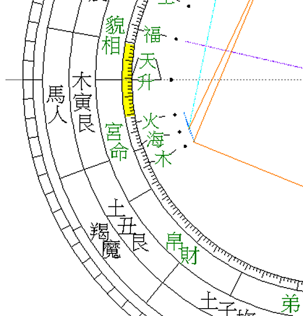This screenshot has width=303, height=316.
Task: Click the green 木 planet label
Action: pyautogui.click(x=163, y=159)
